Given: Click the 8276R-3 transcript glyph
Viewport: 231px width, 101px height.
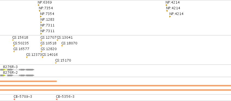Looking at the screenshot, I should coord(17,70).
